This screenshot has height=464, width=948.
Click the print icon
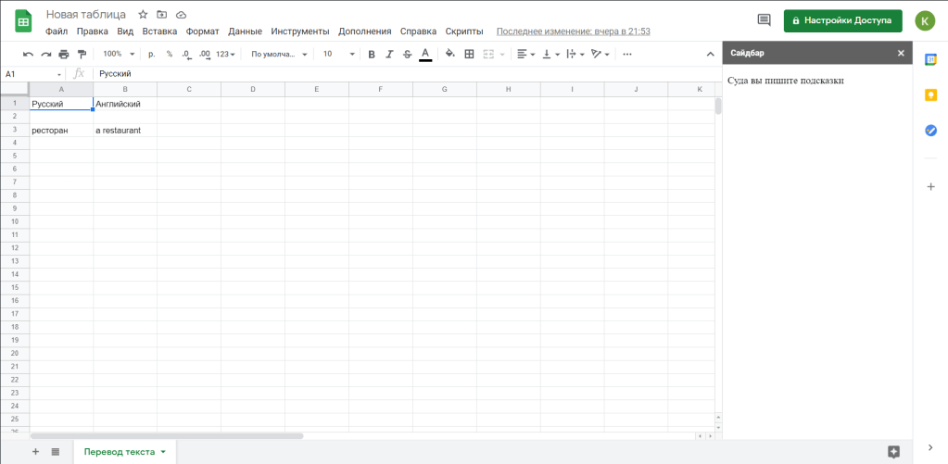coord(63,54)
